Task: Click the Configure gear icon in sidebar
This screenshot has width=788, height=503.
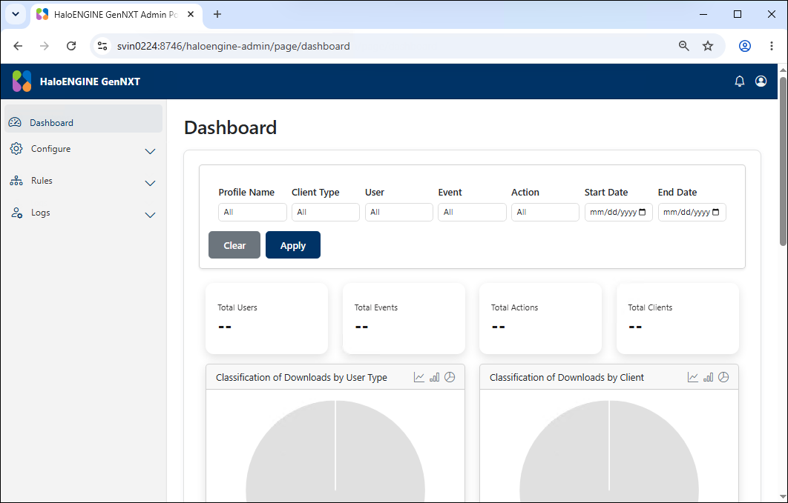Action: pyautogui.click(x=16, y=148)
